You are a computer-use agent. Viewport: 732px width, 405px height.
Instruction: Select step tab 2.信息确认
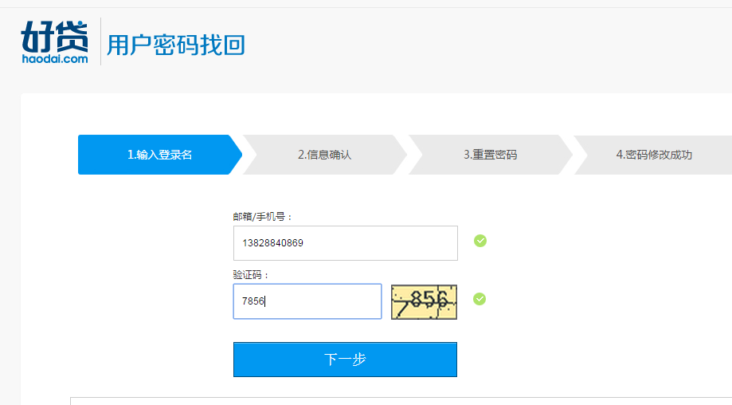click(x=324, y=155)
